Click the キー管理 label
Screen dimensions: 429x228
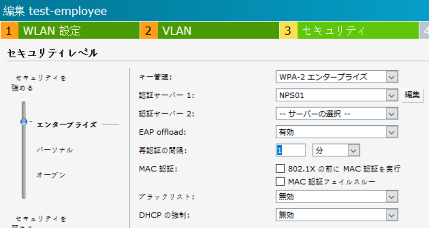[x=156, y=77]
